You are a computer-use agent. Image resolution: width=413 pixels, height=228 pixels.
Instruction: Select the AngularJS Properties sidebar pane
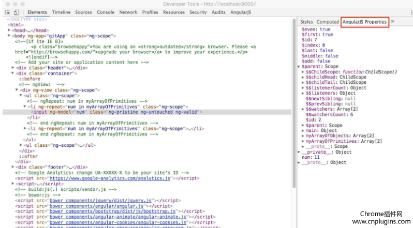pyautogui.click(x=364, y=22)
